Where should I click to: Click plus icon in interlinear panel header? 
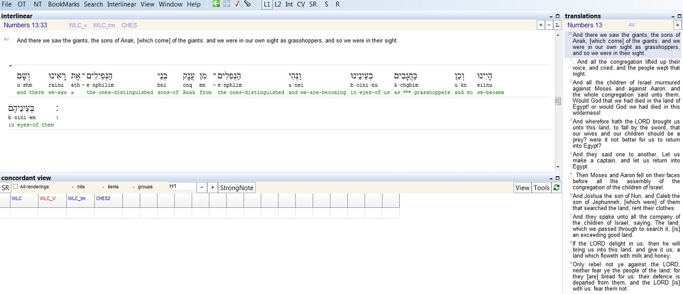coord(541,25)
